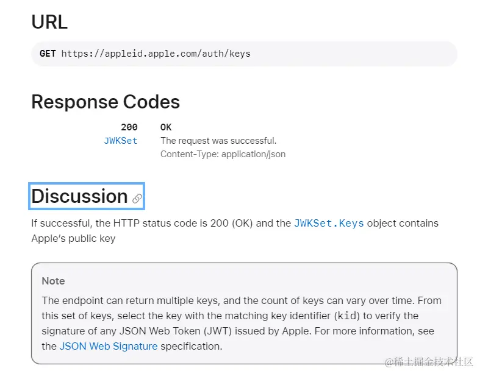Open the JSON Web Signature specification link
The image size is (477, 371).
109,346
